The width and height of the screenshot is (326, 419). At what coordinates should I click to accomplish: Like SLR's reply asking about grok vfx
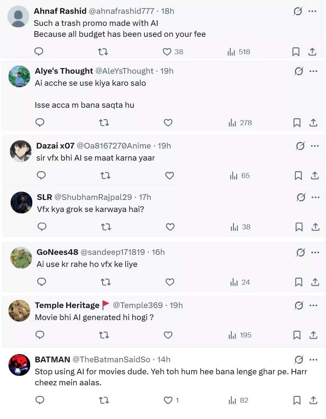170,227
